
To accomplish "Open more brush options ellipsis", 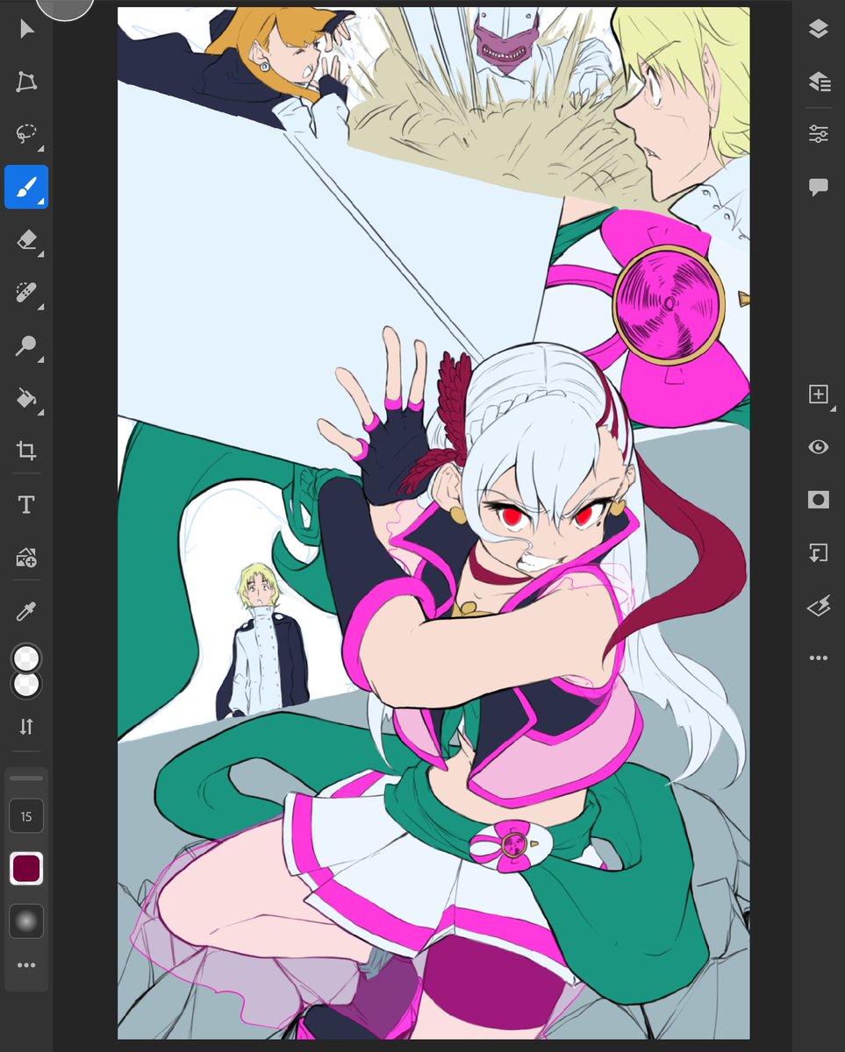I will (x=26, y=965).
